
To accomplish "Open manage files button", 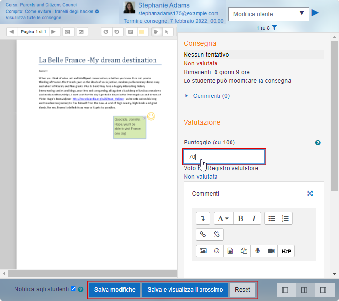I will tap(244, 251).
